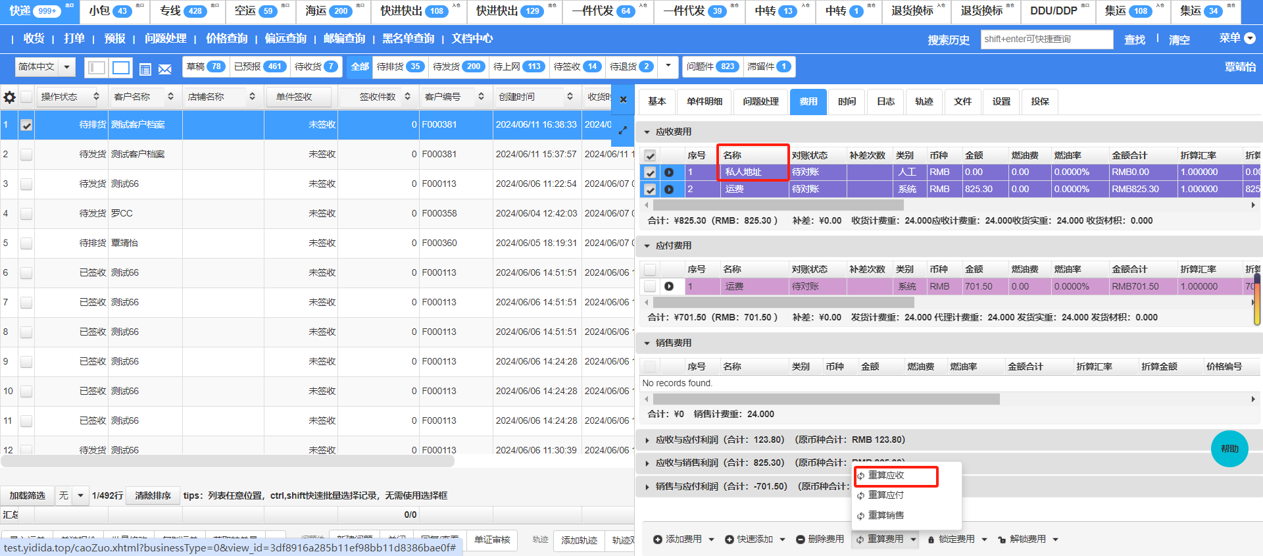
Task: Click the play icon on payable 运费 row
Action: click(669, 286)
